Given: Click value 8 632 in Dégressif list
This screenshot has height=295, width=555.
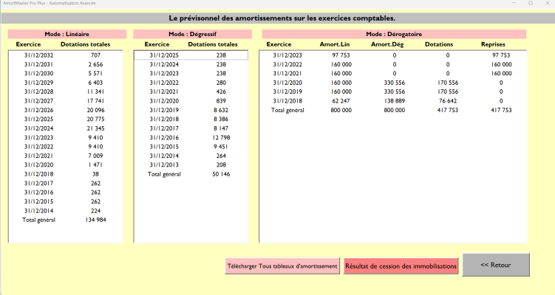Looking at the screenshot, I should pyautogui.click(x=221, y=110).
